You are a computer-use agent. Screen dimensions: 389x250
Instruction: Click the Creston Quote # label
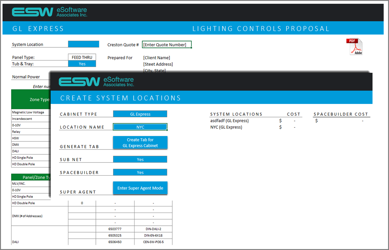(123, 45)
